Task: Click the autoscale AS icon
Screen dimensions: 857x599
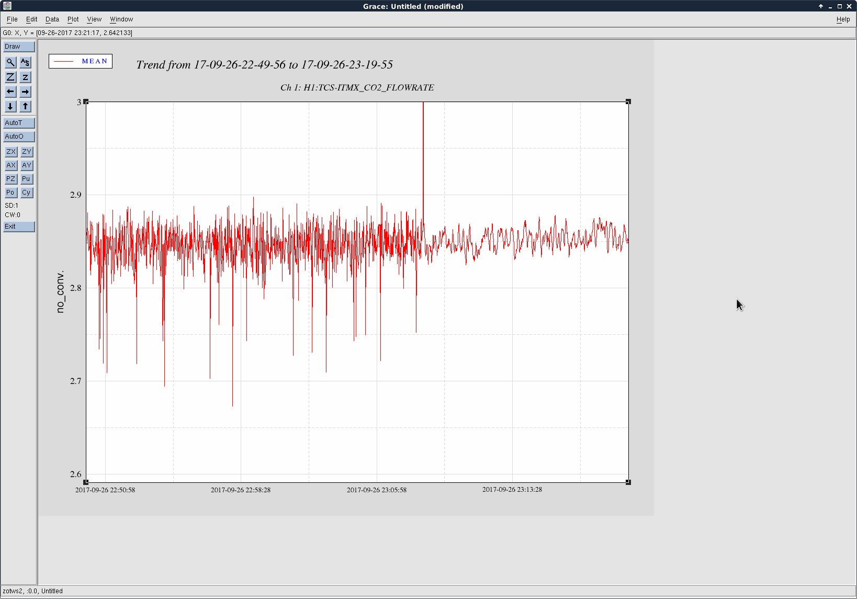Action: tap(25, 62)
